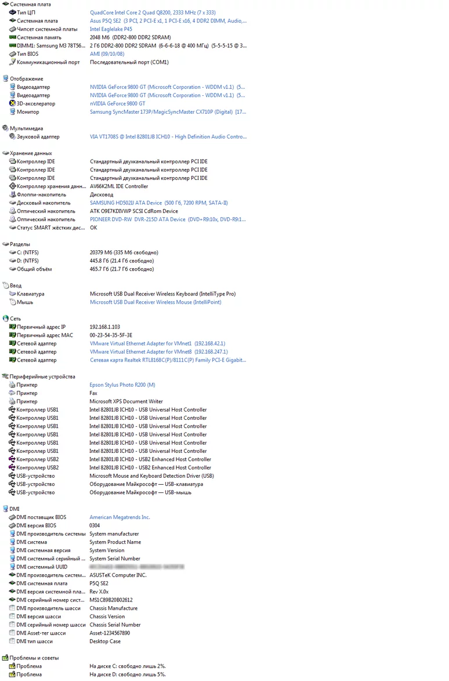449x681 pixels.
Task: Click the 3D-акселератор row icon
Action: click(13, 103)
